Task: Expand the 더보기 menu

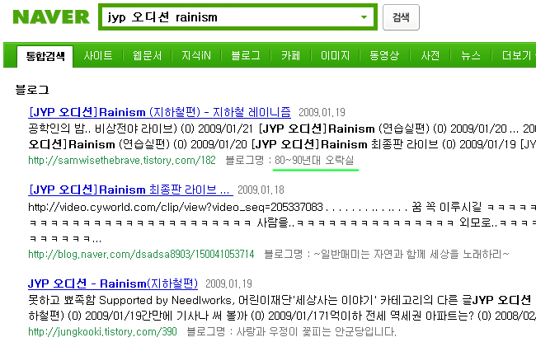Action: pos(517,55)
